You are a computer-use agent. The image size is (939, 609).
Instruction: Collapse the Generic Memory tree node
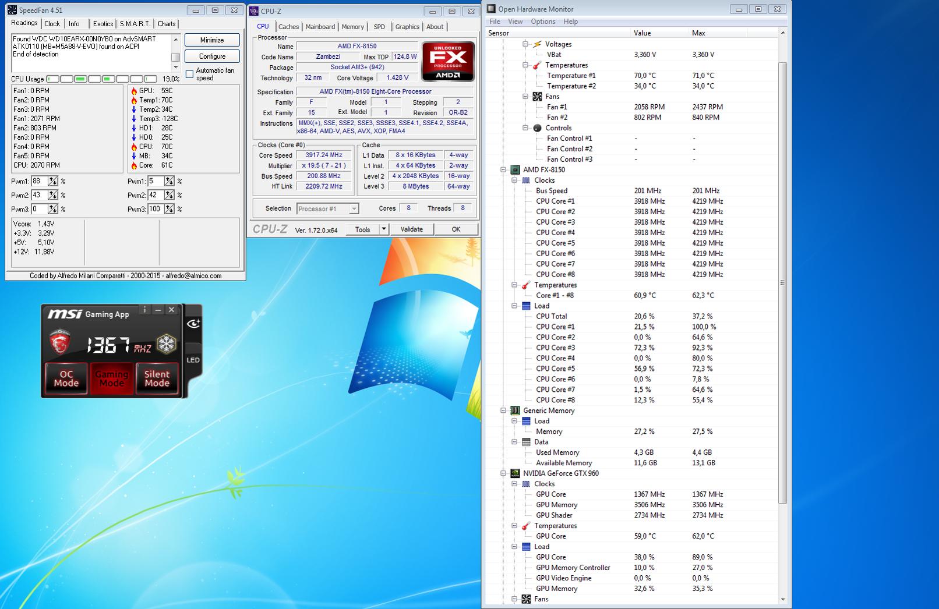click(503, 411)
